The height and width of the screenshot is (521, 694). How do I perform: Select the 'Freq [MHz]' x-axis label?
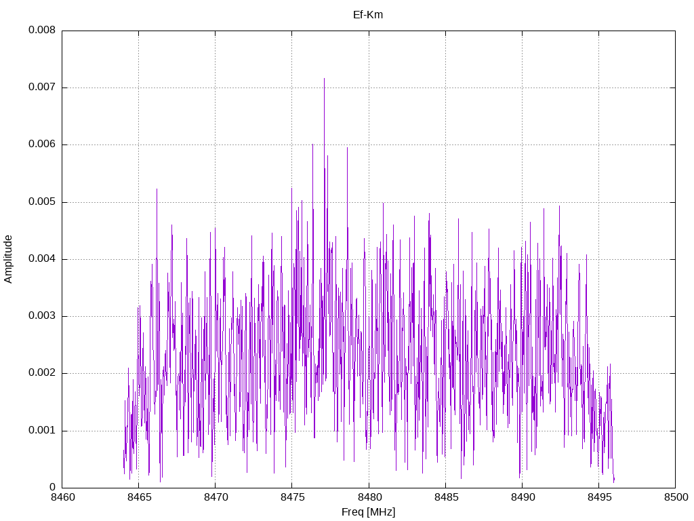tap(368, 512)
